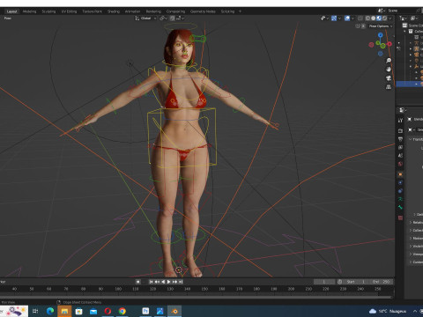Select Wireframe viewport shading
The image size is (423, 317).
click(x=367, y=18)
